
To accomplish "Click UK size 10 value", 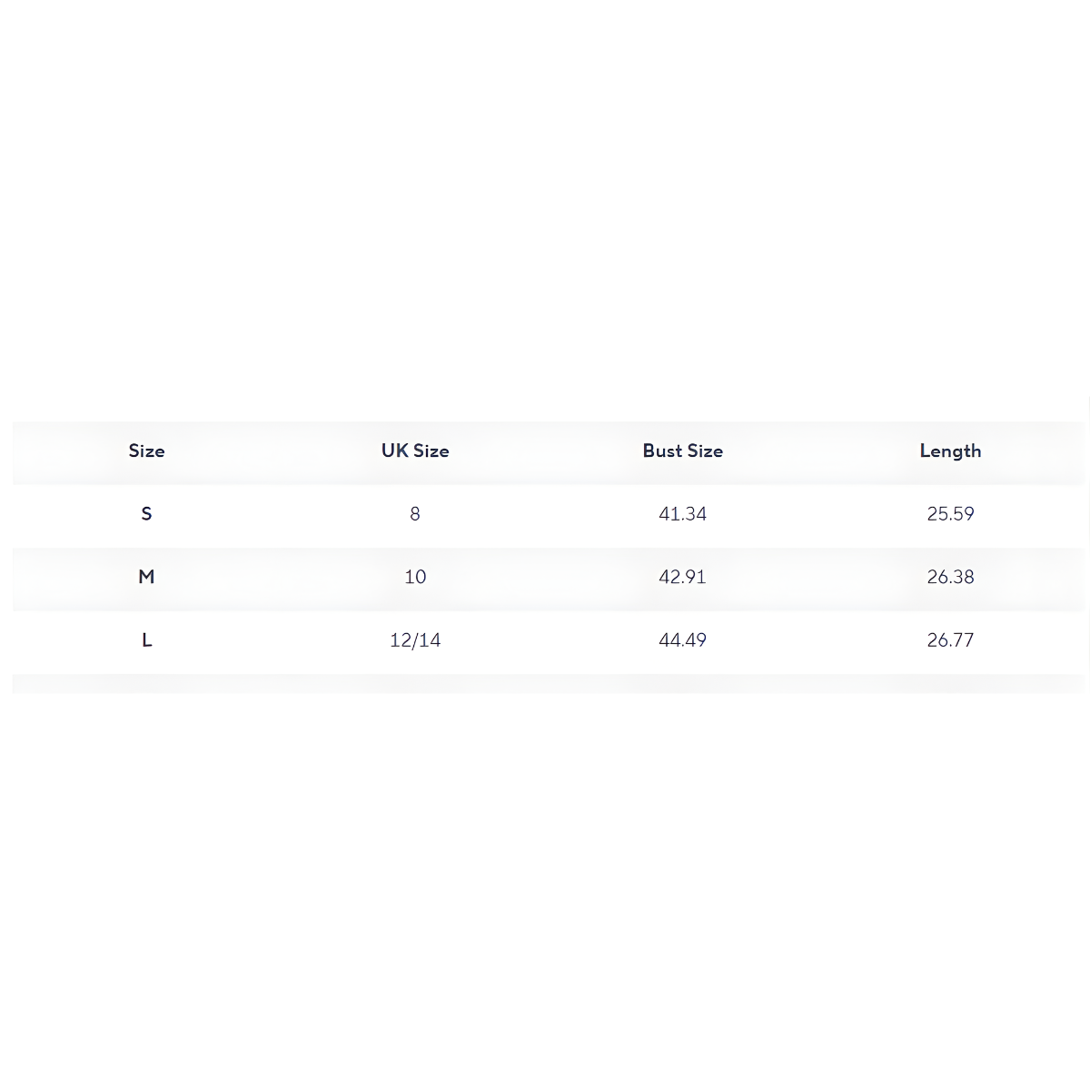I will (x=415, y=577).
